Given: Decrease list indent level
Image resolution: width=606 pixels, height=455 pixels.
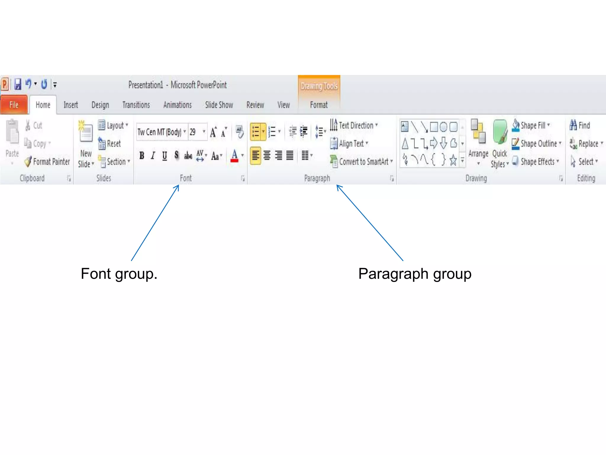Looking at the screenshot, I should click(x=293, y=132).
